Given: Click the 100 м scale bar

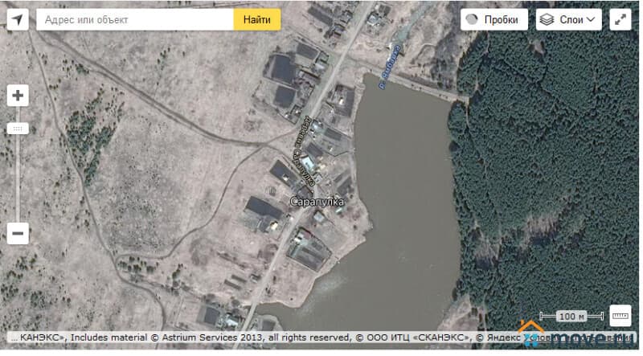Looking at the screenshot, I should point(570,317).
